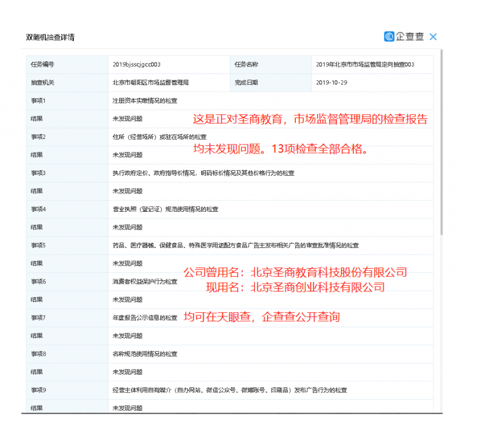Click 未发现问题 result under 事项1
Viewport: 489px width, 448px height.
click(x=128, y=119)
